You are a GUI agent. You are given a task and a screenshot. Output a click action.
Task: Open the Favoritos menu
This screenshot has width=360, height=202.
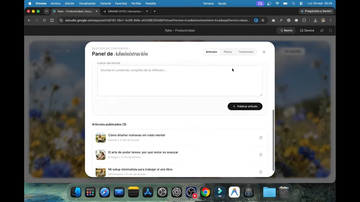(x=121, y=3)
